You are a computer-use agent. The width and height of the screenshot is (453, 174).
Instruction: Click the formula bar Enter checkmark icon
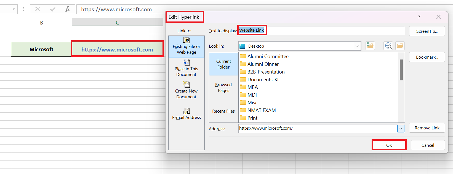tap(53, 9)
